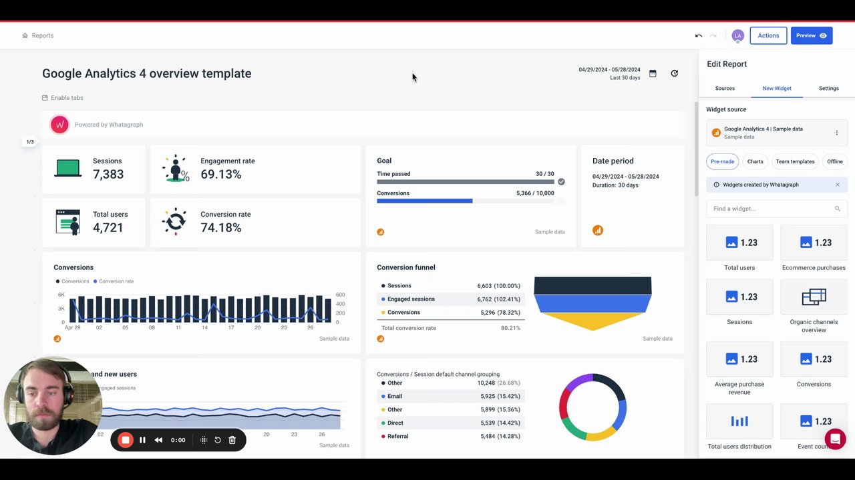Click the Goal widget analytics source icon

[381, 232]
